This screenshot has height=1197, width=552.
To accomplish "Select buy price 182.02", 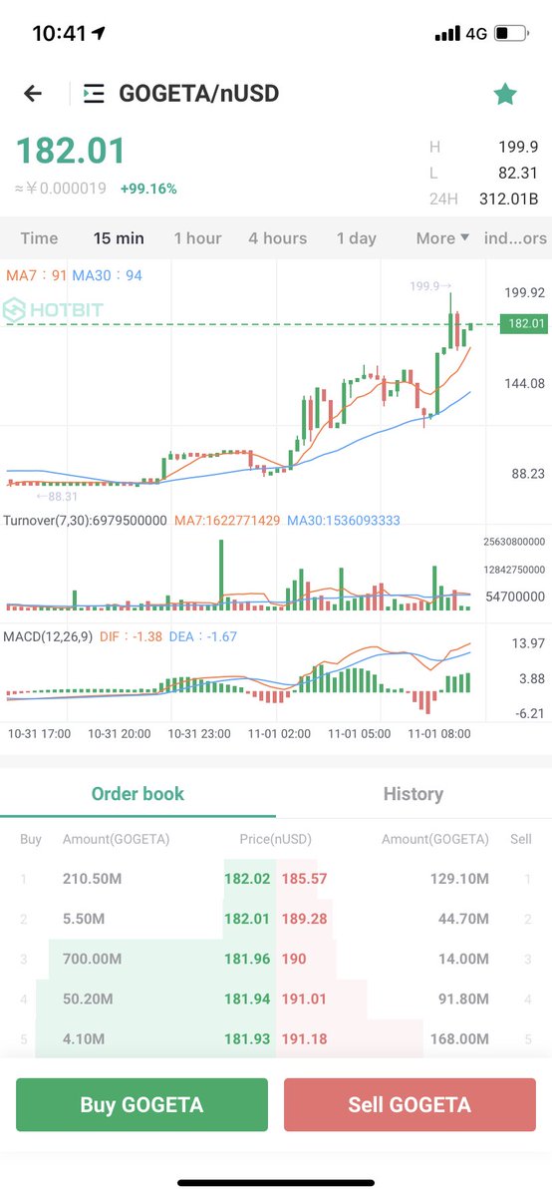I will pos(247,879).
